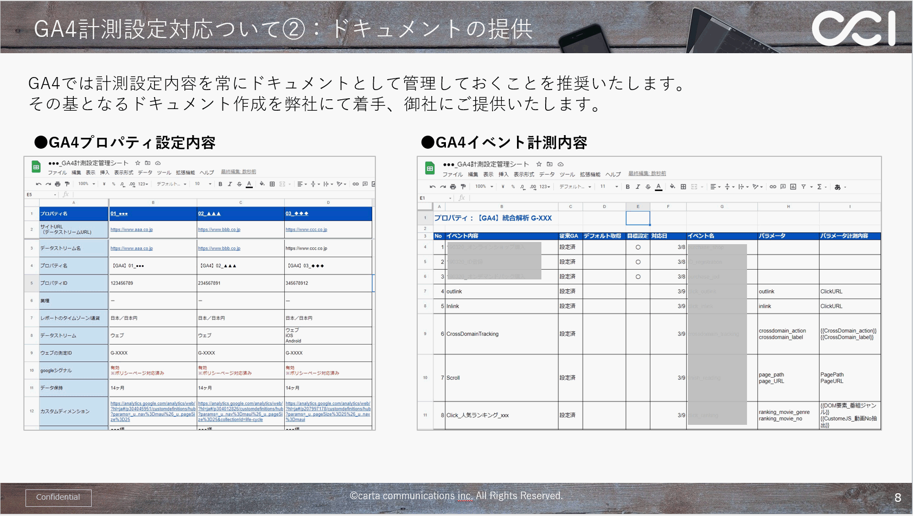Click the name box showing E5
Viewport: 913px width, 516px height.
(41, 194)
